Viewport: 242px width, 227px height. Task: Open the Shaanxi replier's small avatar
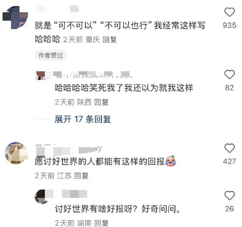point(41,77)
